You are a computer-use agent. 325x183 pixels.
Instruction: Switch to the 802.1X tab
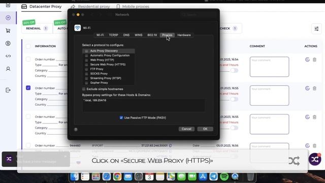(x=152, y=35)
